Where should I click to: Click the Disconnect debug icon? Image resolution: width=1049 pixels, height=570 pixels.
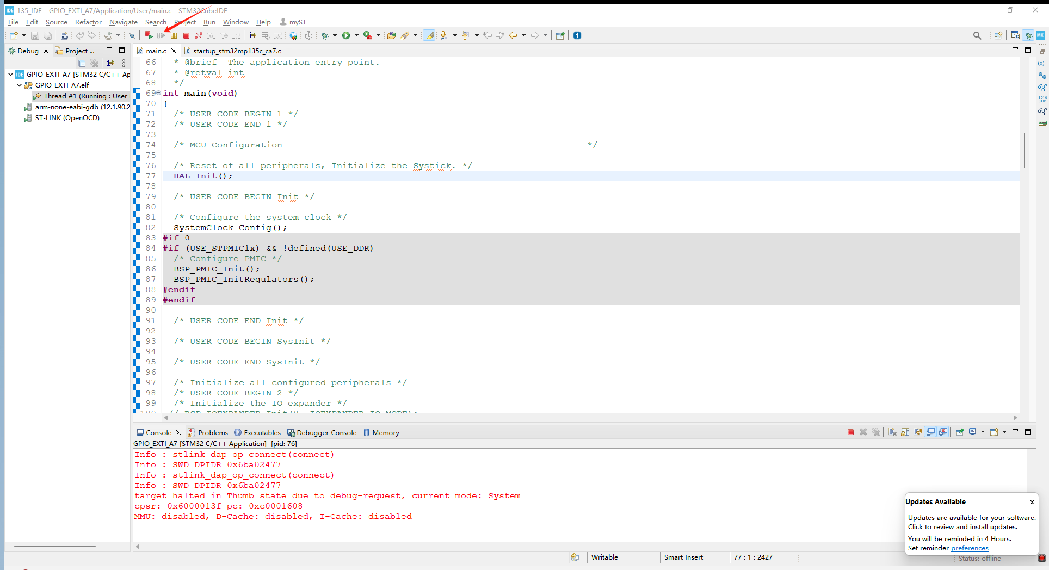pyautogui.click(x=199, y=35)
